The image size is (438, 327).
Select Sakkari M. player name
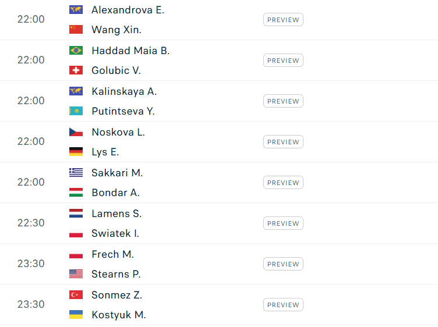click(117, 173)
